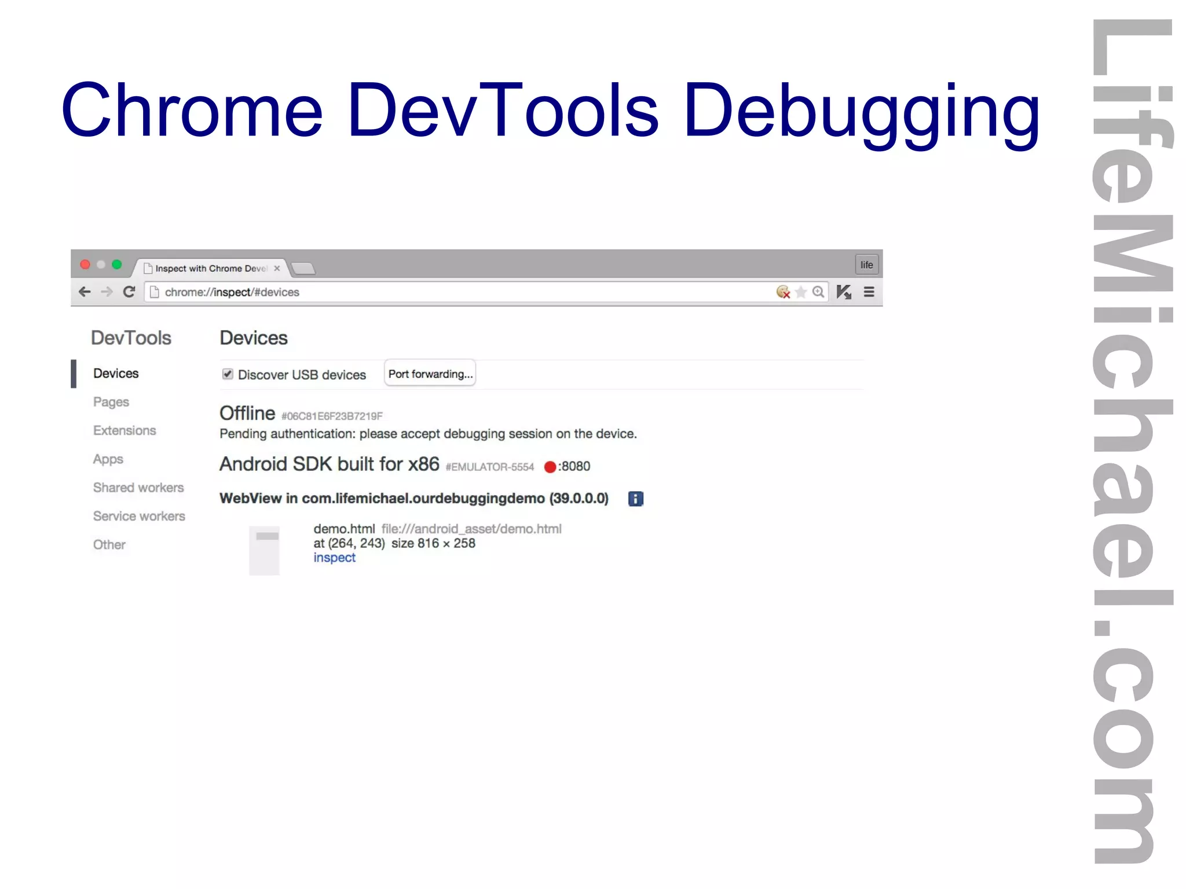The height and width of the screenshot is (889, 1186).
Task: Click the Port forwarding button
Action: click(x=430, y=374)
